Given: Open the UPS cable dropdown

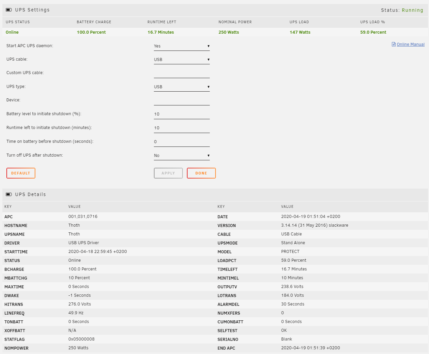Looking at the screenshot, I should (x=182, y=60).
